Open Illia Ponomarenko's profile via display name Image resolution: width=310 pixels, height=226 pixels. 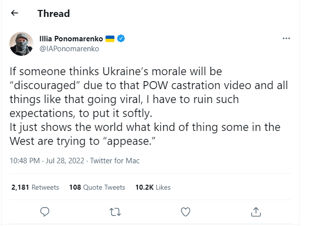71,39
